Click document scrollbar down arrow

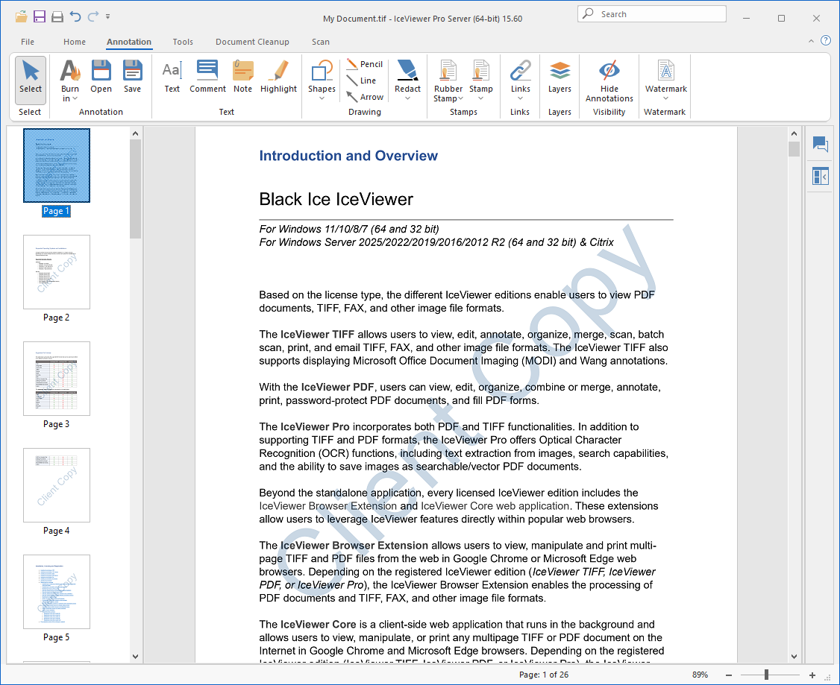[x=794, y=656]
